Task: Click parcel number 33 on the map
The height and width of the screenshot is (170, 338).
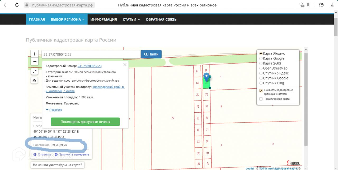Action: click(x=207, y=141)
